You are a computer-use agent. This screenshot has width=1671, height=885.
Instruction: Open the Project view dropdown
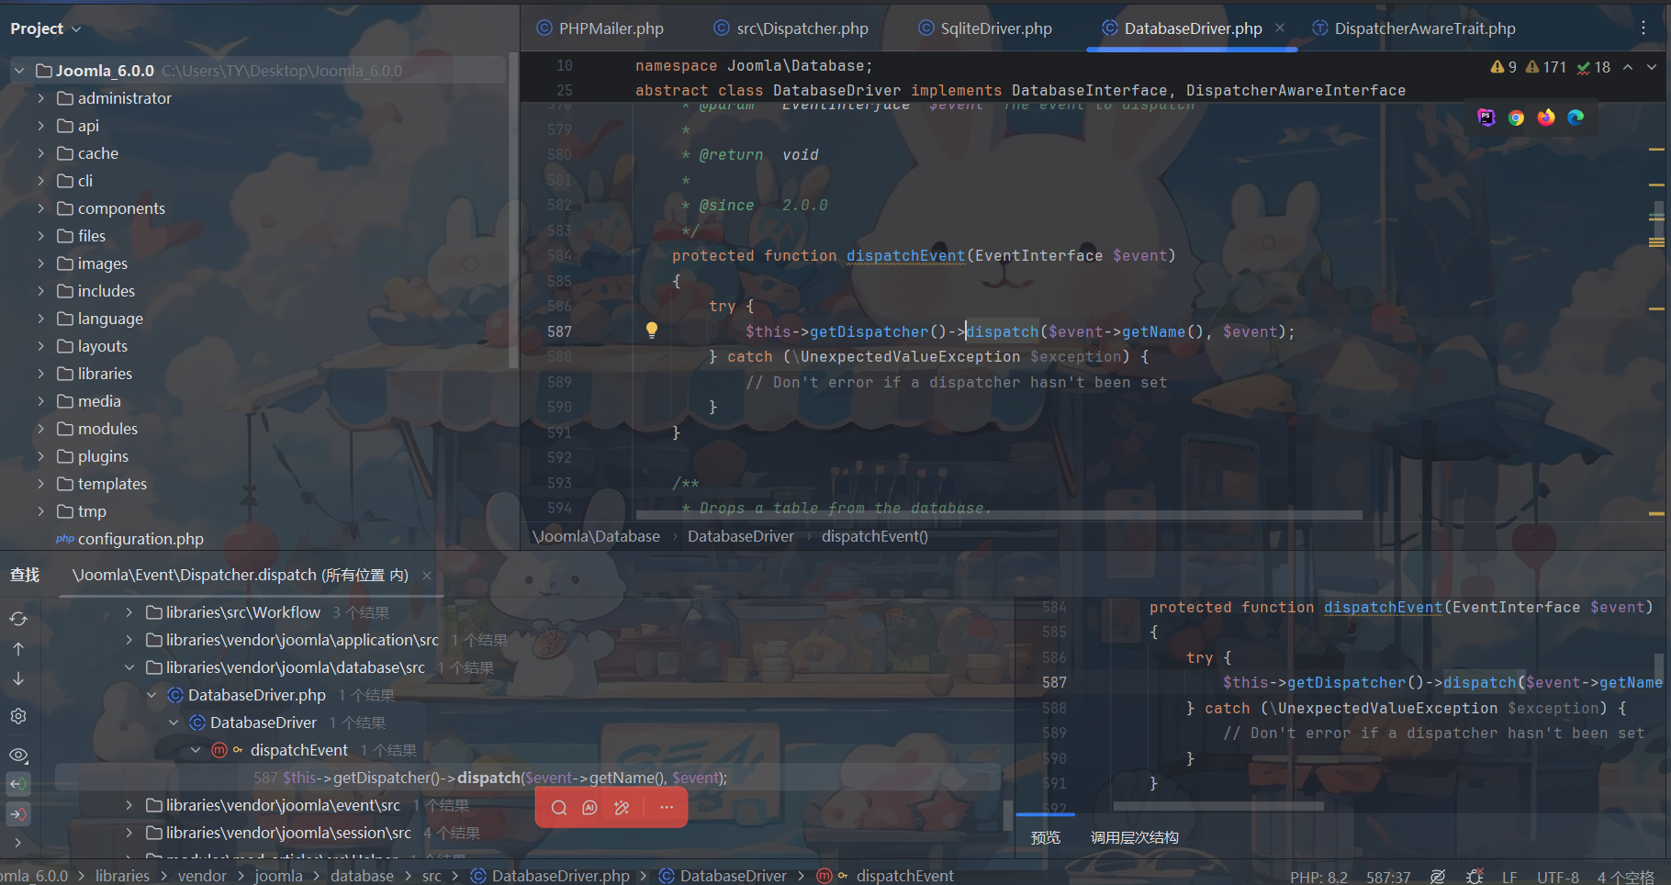tap(46, 28)
